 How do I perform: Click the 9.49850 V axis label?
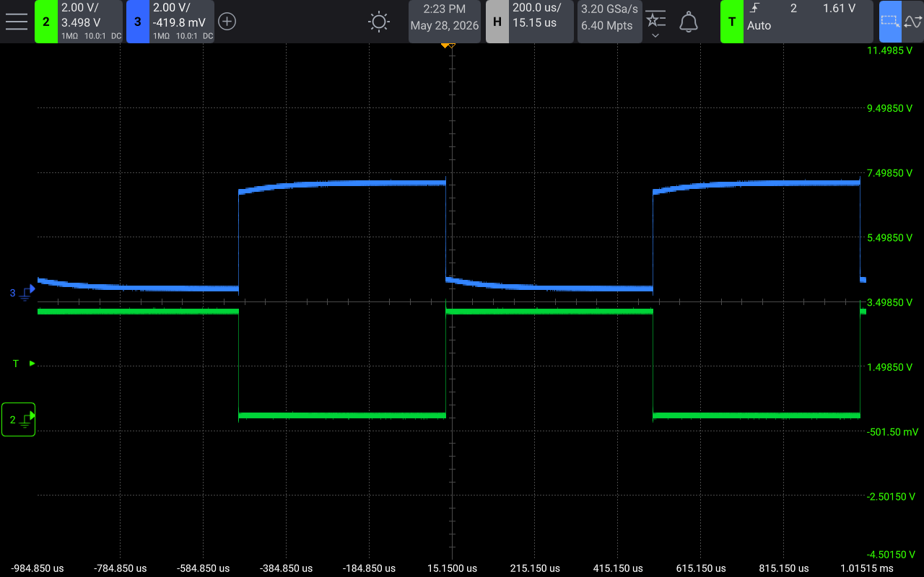(889, 108)
